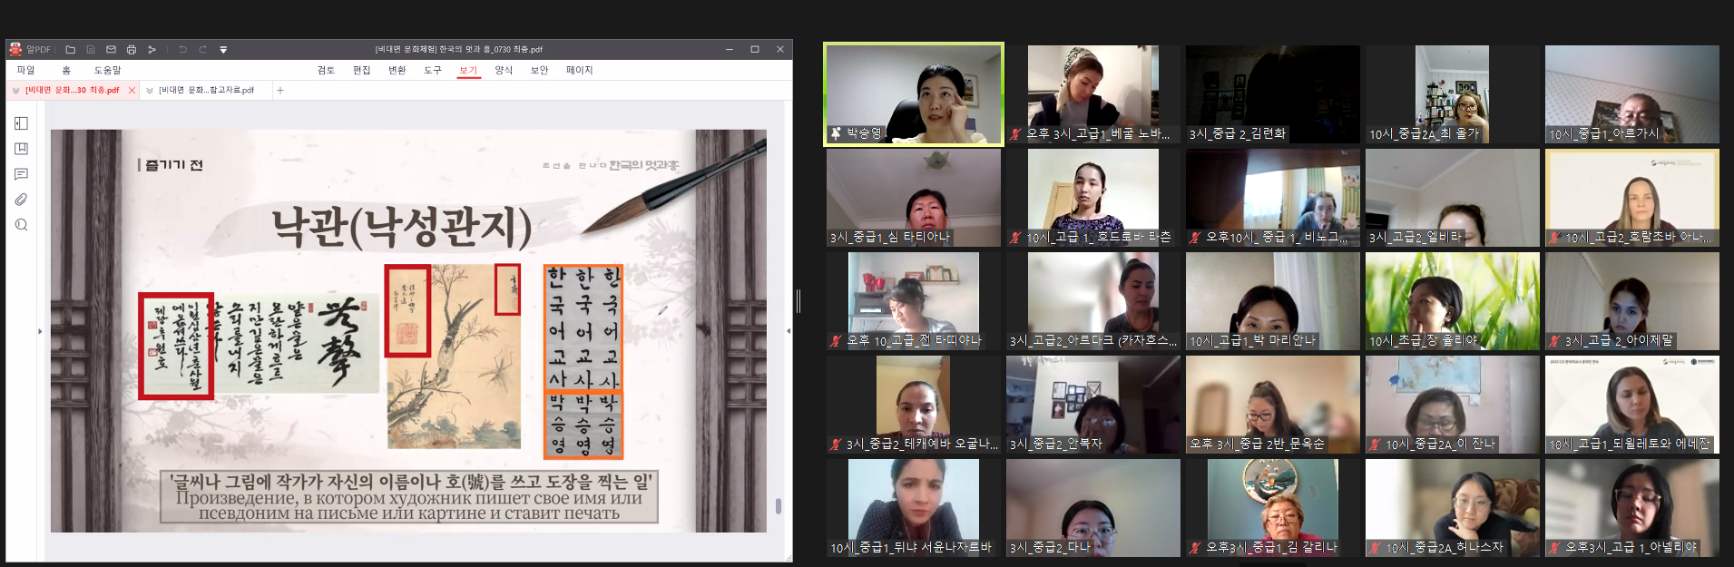
Task: Open the 파일 menu
Action: coord(25,70)
